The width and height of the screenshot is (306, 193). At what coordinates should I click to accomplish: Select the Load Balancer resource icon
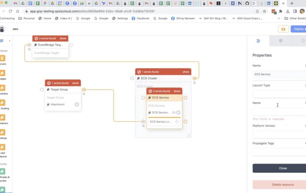3,147
